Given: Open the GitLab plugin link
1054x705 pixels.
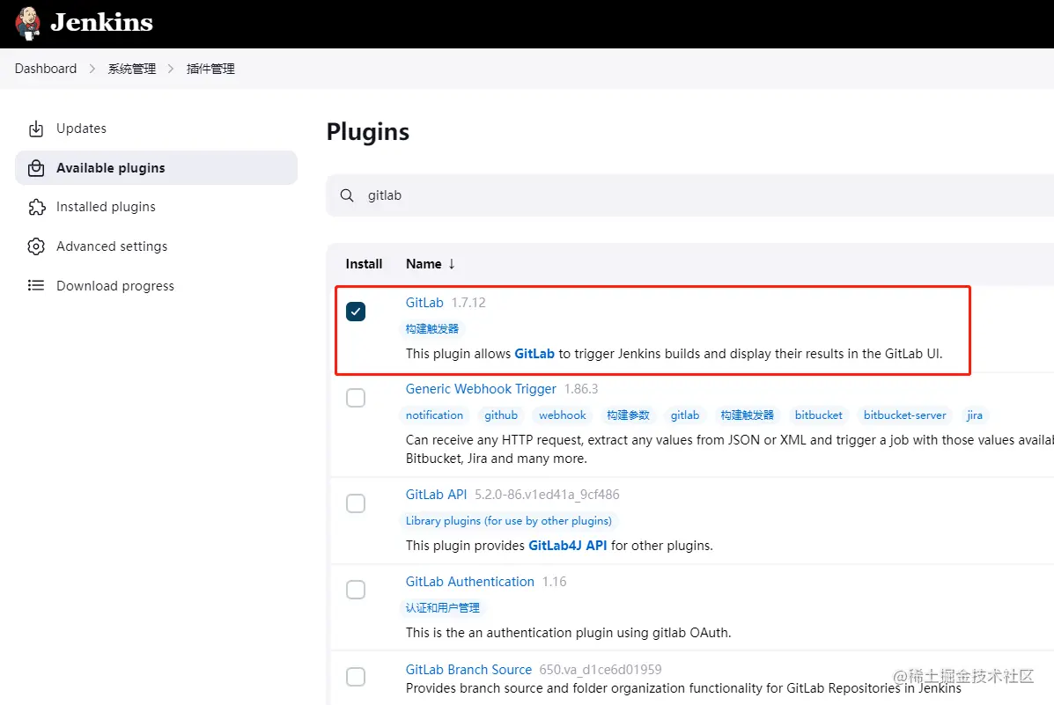Looking at the screenshot, I should tap(424, 303).
